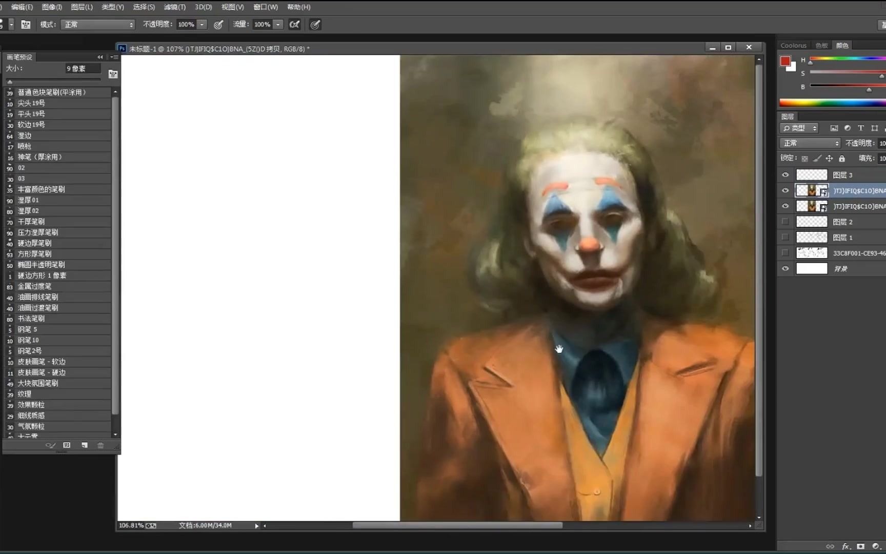Switch to Coolorus tab
886x554 pixels.
[793, 45]
